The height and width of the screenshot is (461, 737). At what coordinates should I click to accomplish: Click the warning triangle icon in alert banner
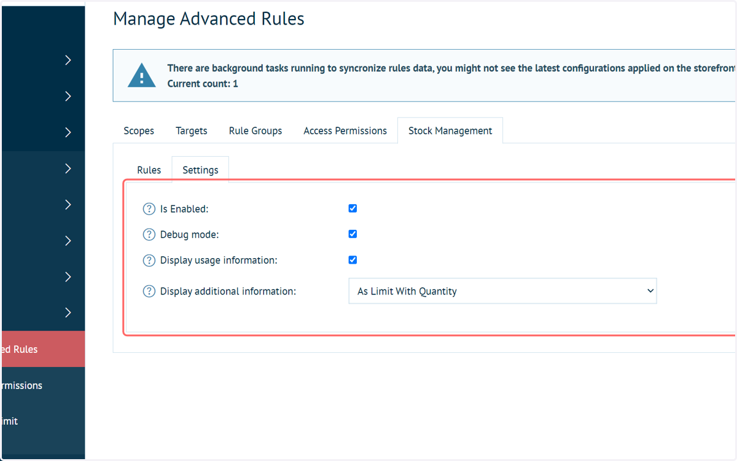click(142, 76)
